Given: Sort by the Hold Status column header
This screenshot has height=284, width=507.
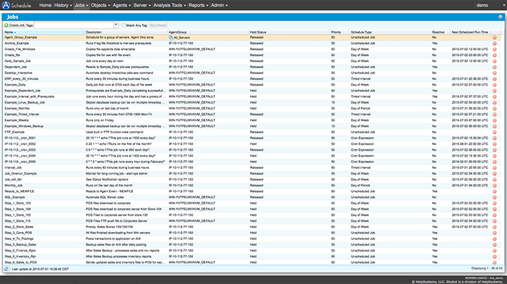Looking at the screenshot, I should [289, 32].
